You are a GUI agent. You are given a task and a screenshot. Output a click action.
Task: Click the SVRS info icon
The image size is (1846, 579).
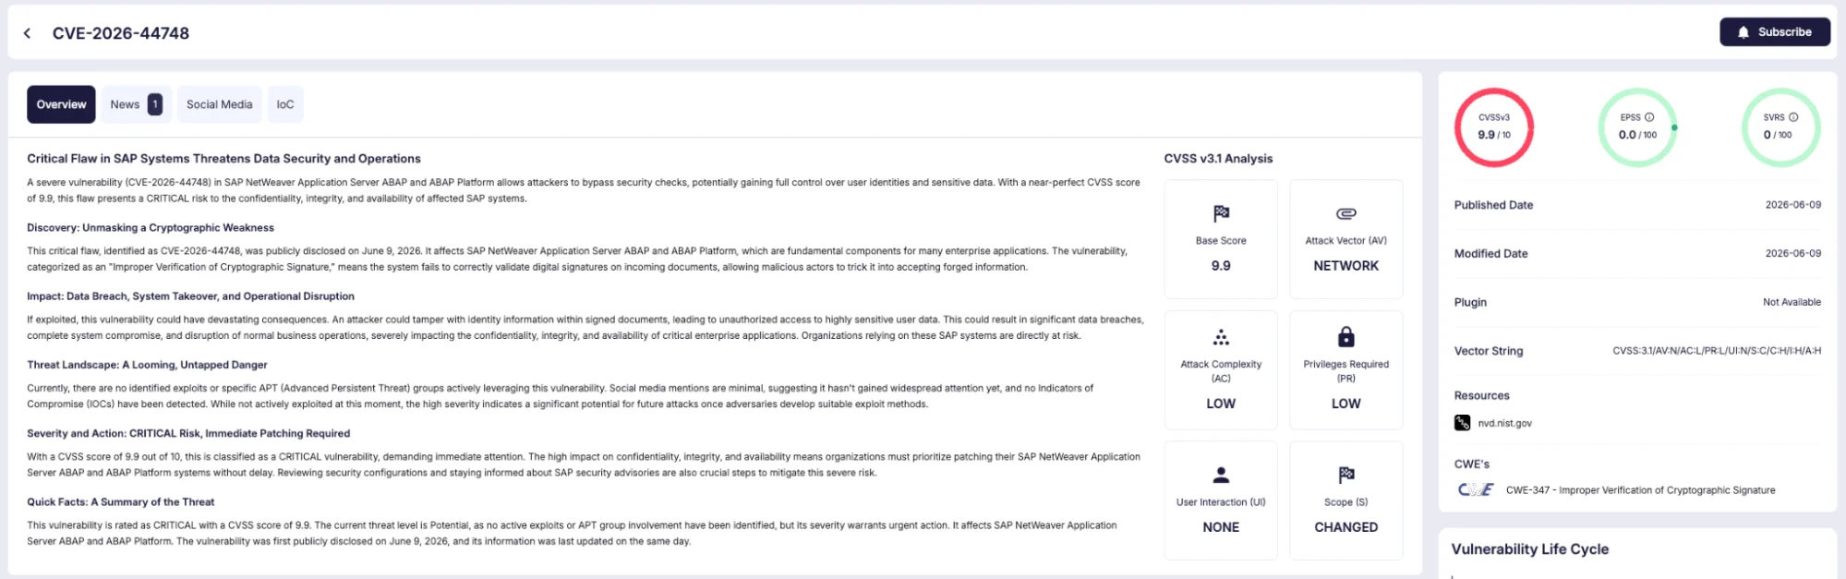tap(1792, 117)
